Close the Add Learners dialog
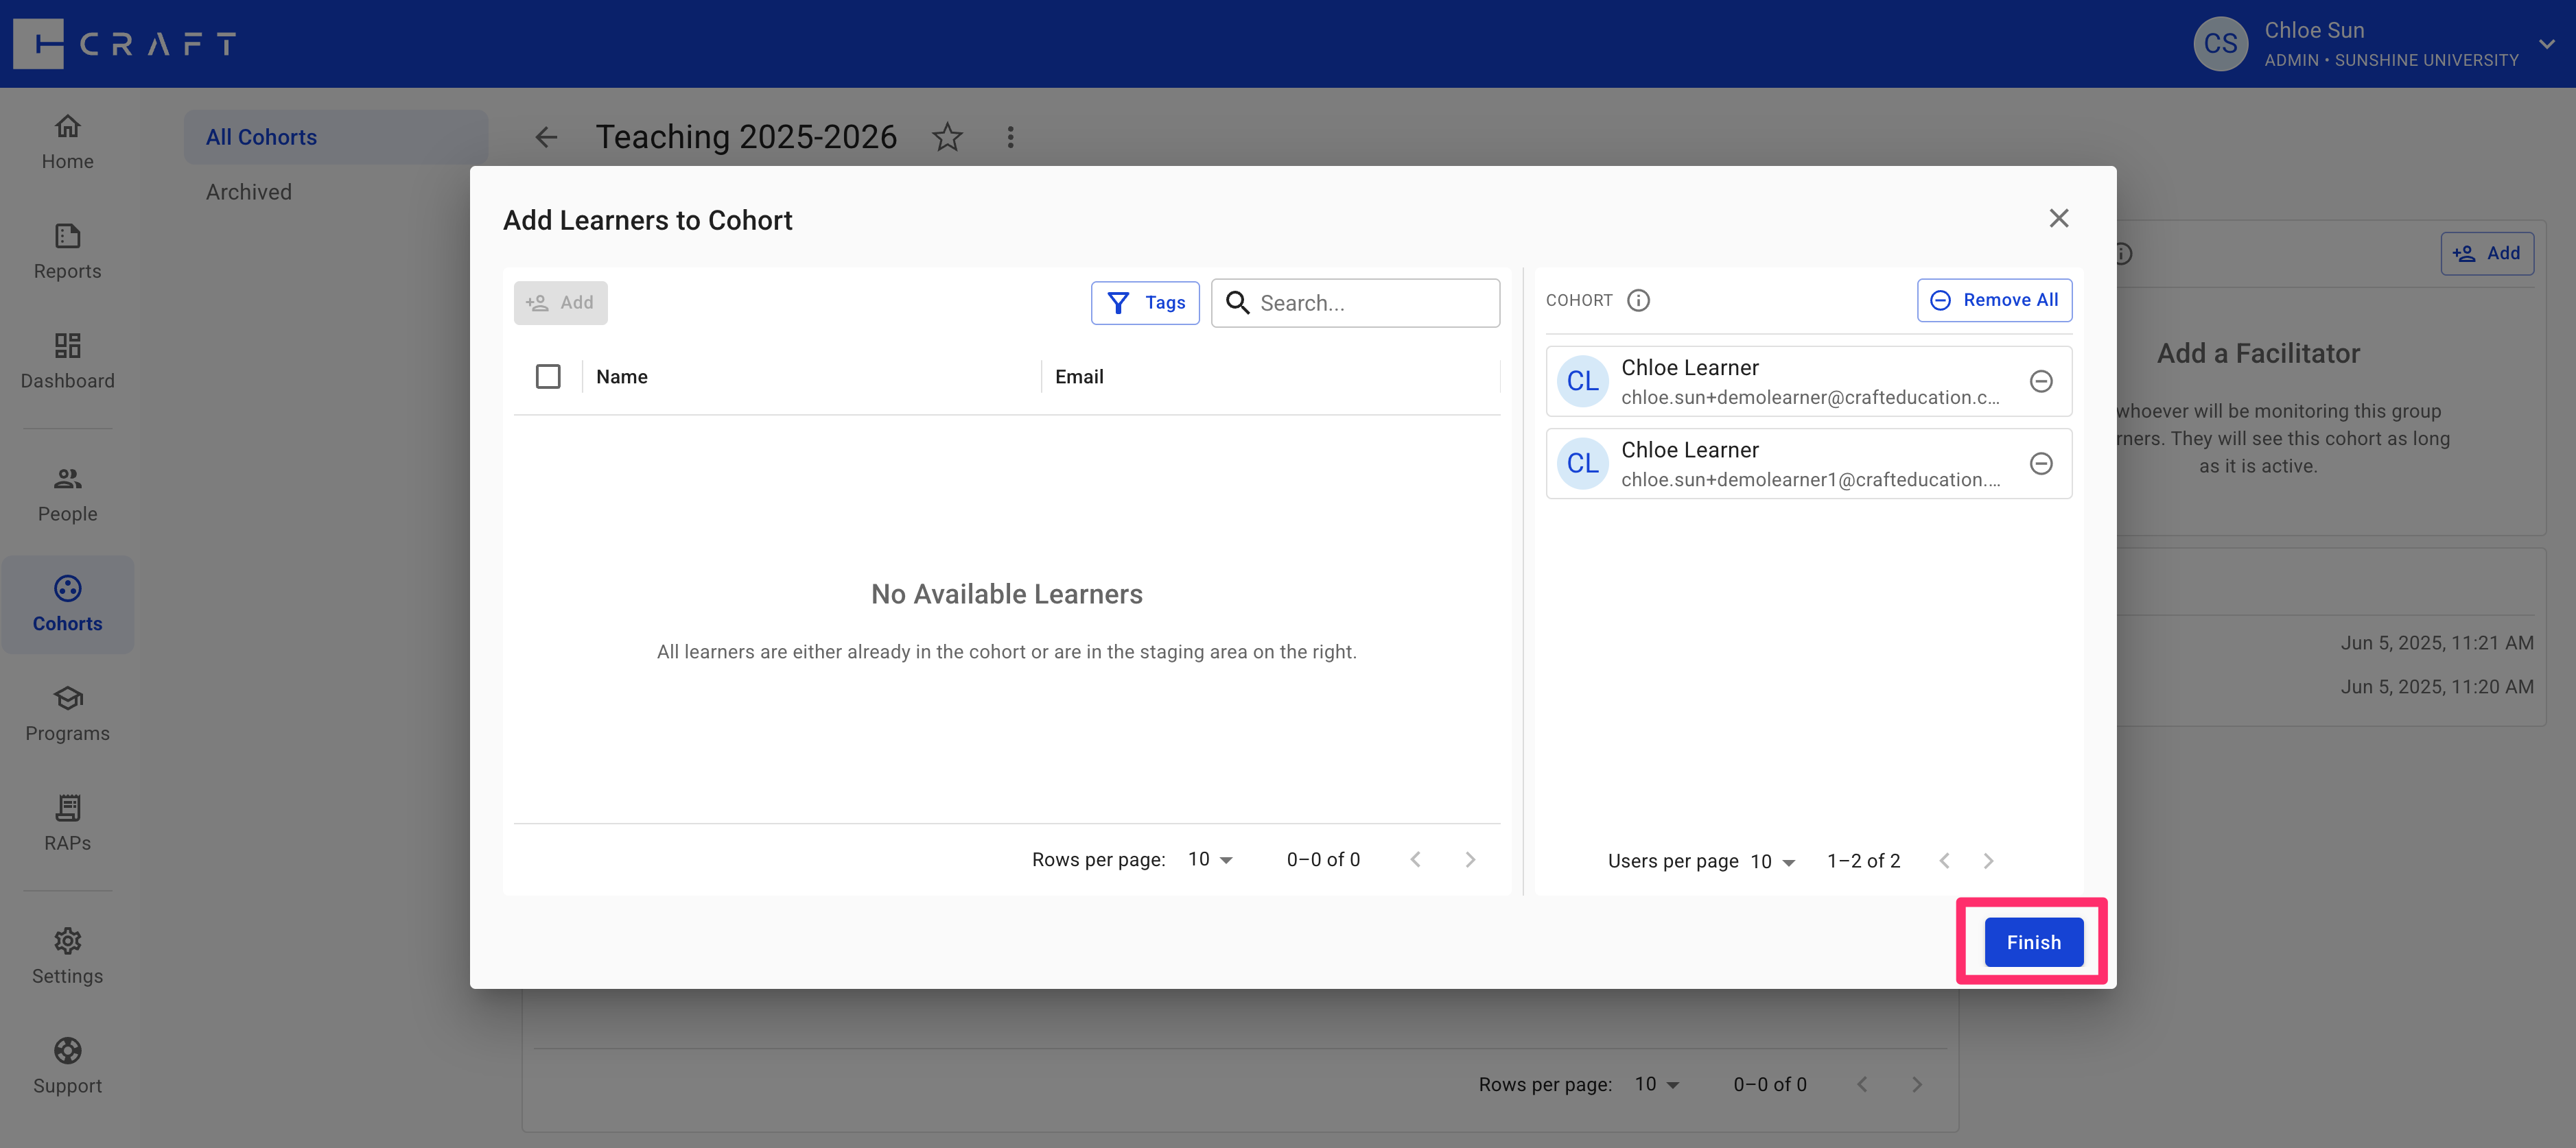Image resolution: width=2576 pixels, height=1148 pixels. 2058,219
